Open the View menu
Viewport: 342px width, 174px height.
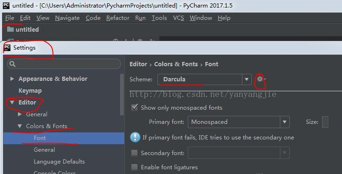point(43,18)
